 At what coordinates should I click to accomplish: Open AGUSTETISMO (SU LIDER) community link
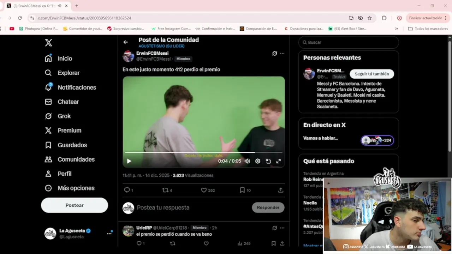tap(161, 46)
